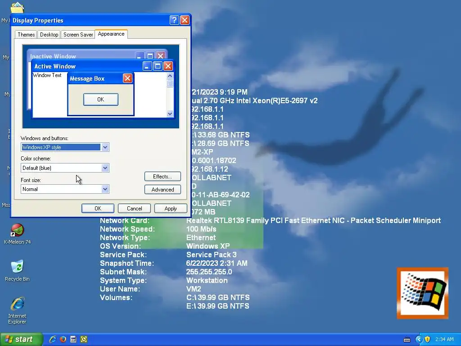The image size is (461, 346).
Task: Open the Recycle Bin desktop icon
Action: click(18, 270)
